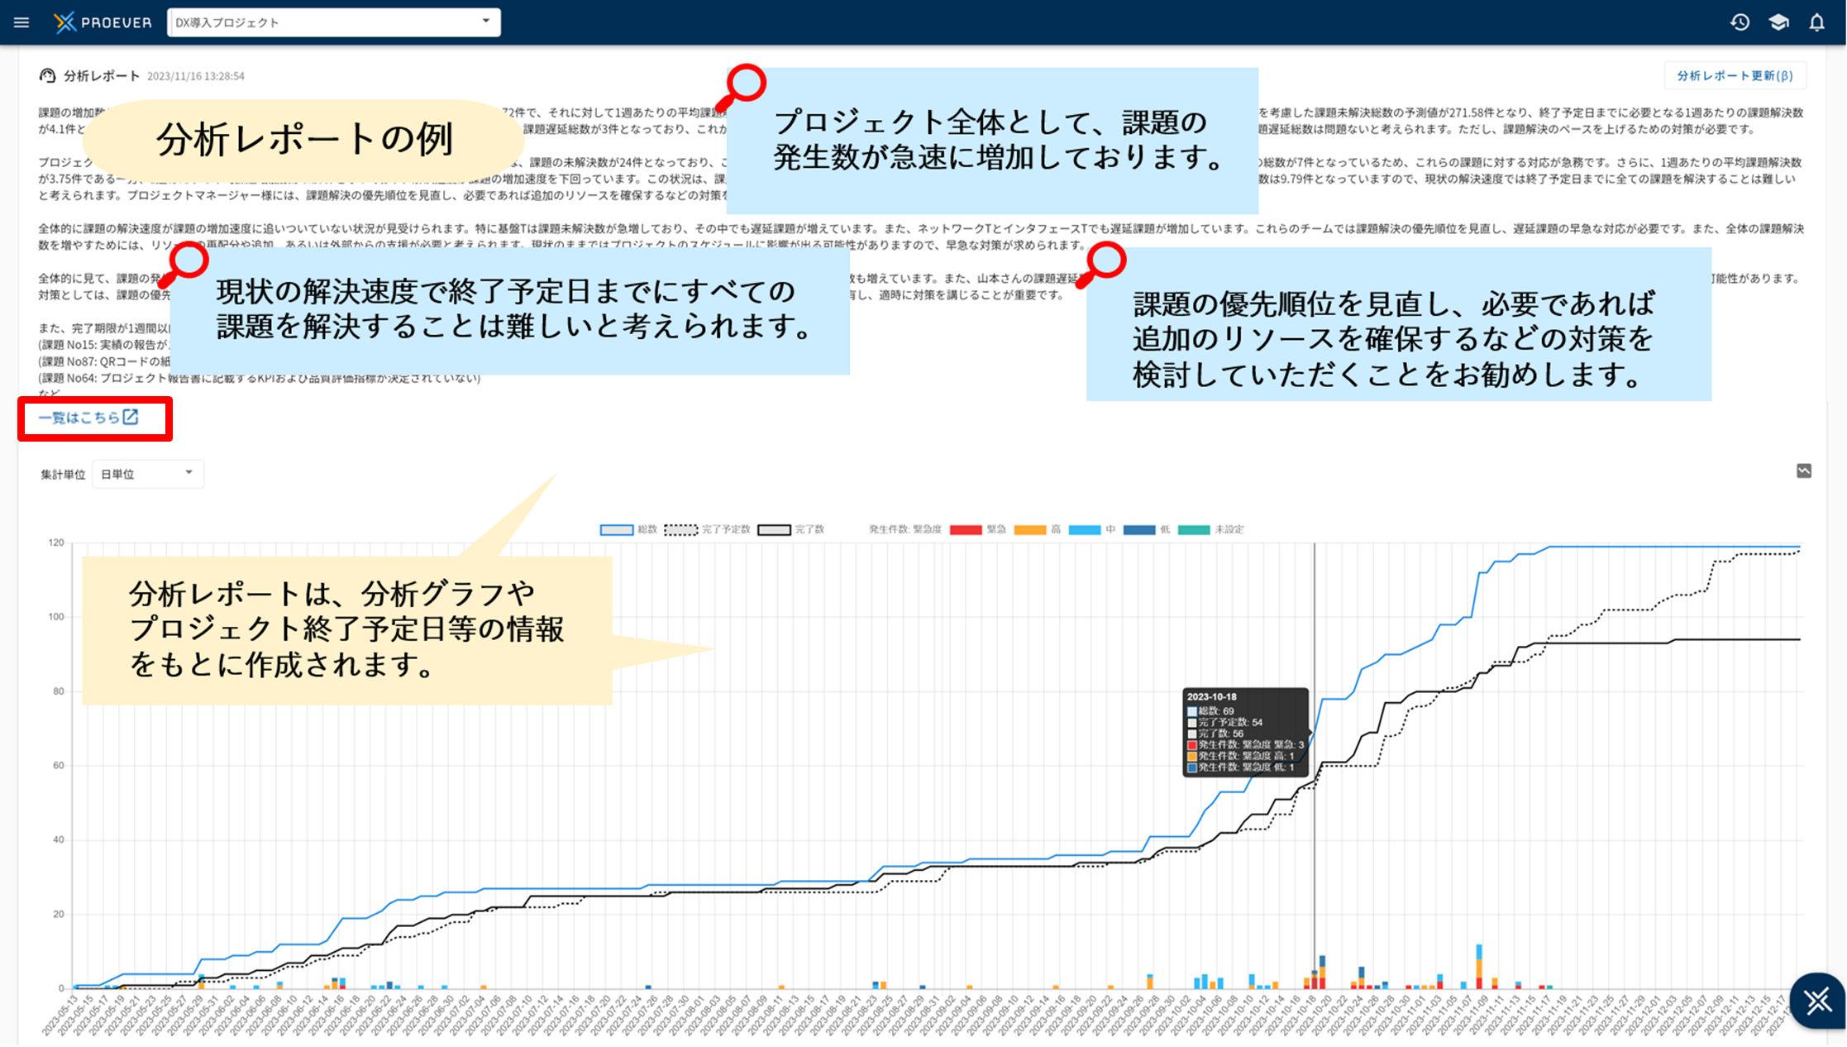Open the history clock icon

click(1740, 22)
